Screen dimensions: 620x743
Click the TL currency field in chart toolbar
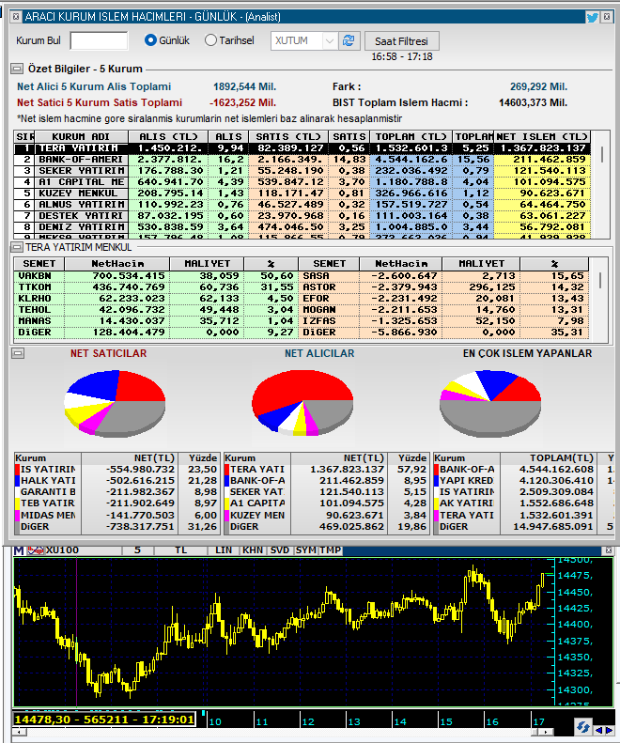pyautogui.click(x=180, y=550)
